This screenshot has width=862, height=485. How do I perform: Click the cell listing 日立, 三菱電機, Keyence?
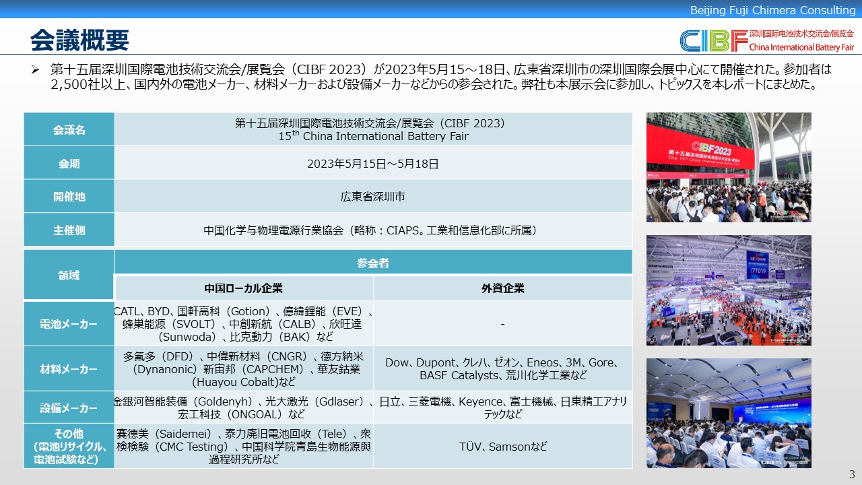tap(503, 408)
